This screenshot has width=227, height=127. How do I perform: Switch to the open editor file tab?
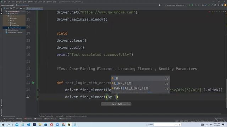[x=34, y=8]
